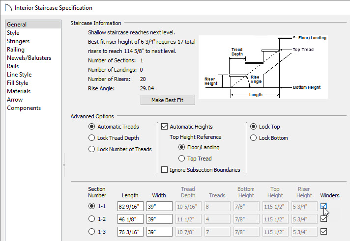
Task: Click the Length field showing 76 3/16"
Action: coord(130,232)
